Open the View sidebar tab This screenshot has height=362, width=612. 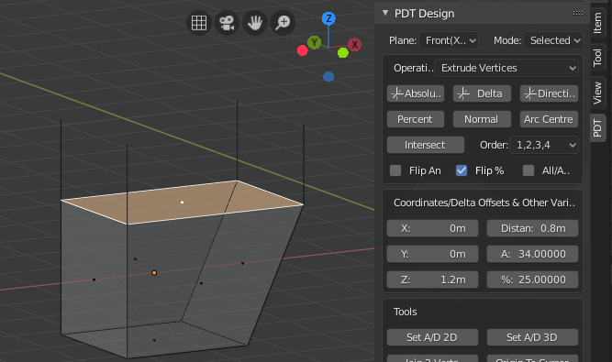[x=597, y=93]
